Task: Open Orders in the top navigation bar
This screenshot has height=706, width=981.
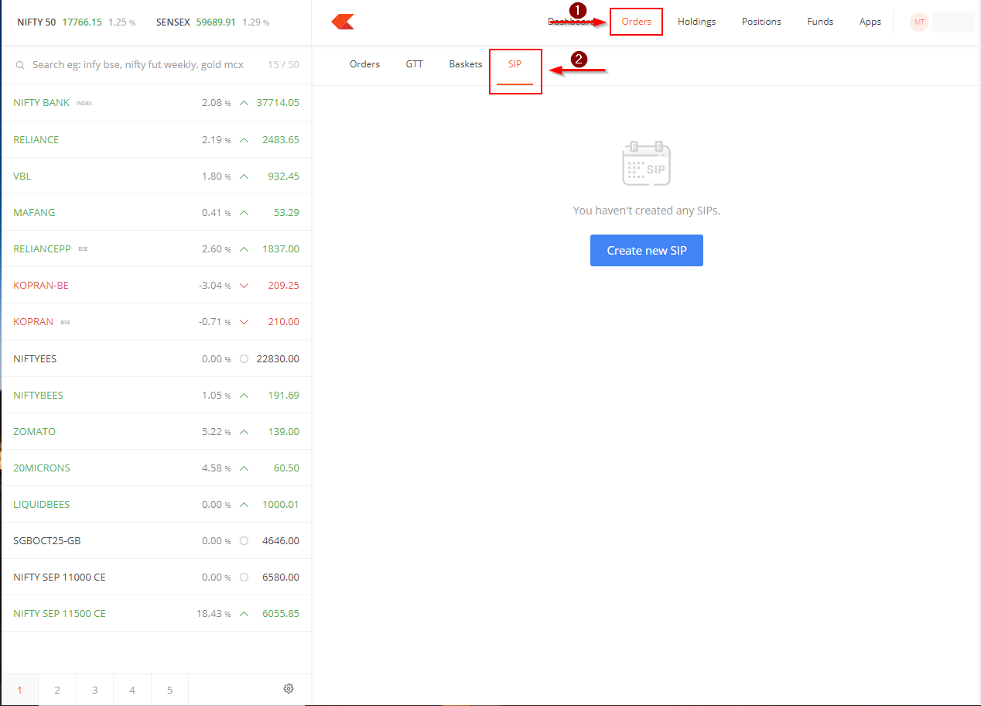Action: point(637,22)
